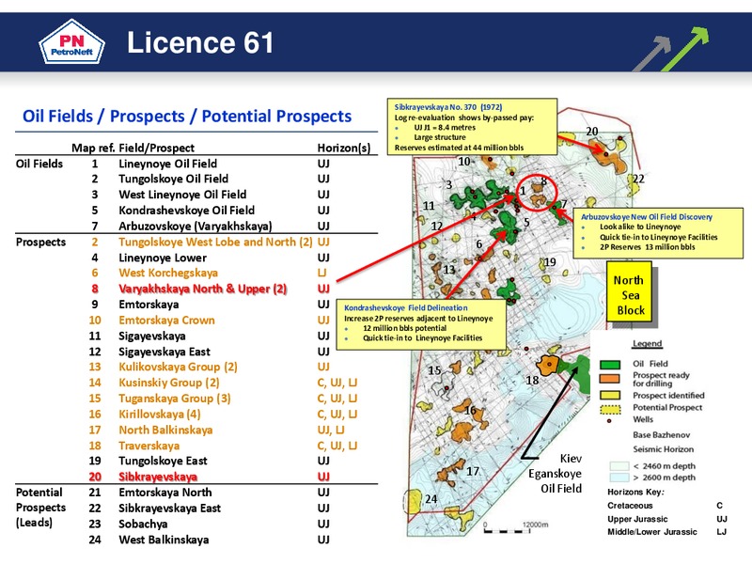752x564 pixels.
Task: Click 'Tuganskaya Group (3)' entry
Action: pyautogui.click(x=175, y=399)
